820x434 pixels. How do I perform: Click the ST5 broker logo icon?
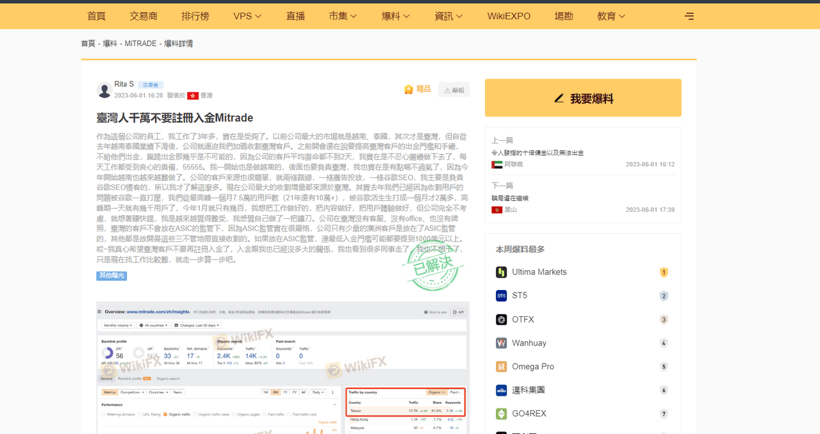coord(502,296)
